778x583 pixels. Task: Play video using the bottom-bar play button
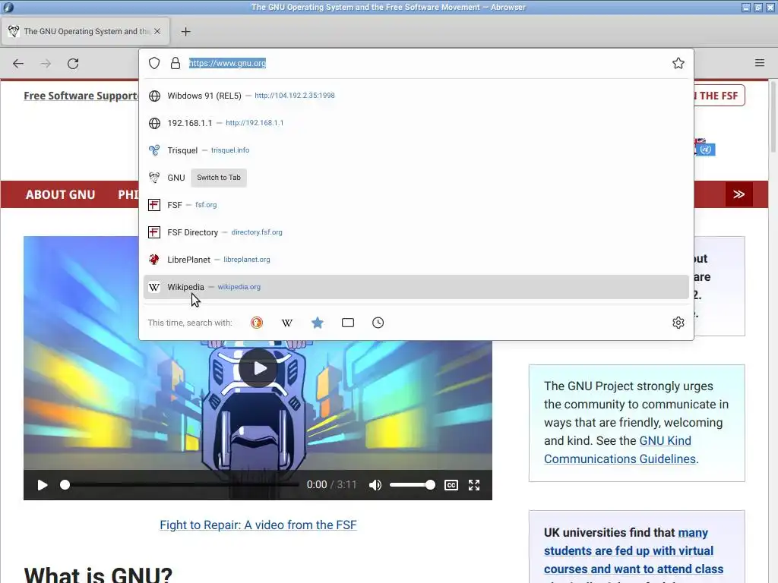[x=43, y=485]
